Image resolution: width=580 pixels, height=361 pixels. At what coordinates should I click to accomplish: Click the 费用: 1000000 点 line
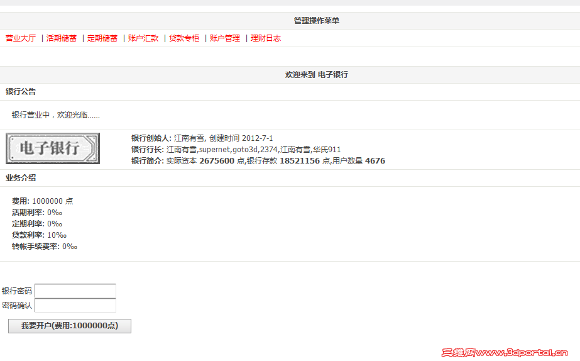43,201
